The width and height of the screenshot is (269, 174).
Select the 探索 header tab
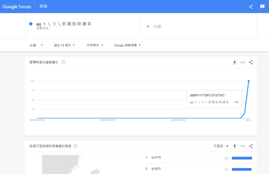tap(43, 7)
